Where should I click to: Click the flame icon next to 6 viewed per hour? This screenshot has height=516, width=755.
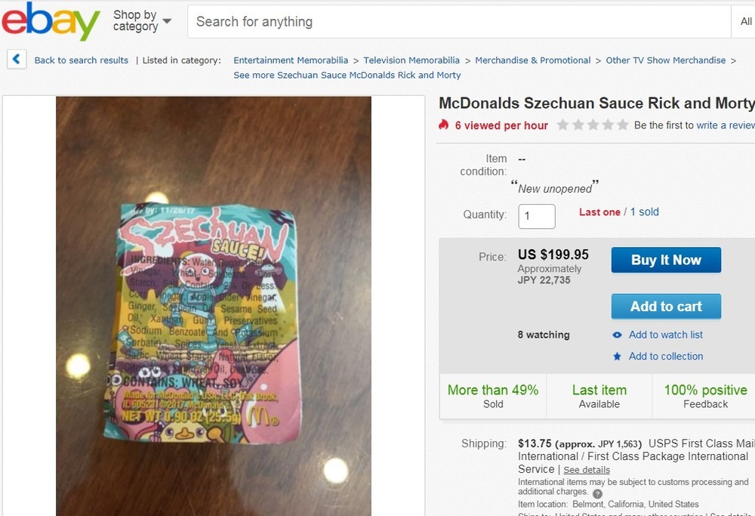[444, 125]
